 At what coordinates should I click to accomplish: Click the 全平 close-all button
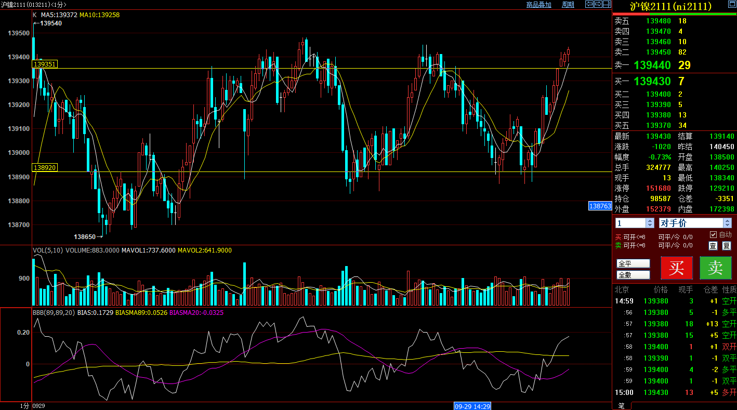[633, 263]
